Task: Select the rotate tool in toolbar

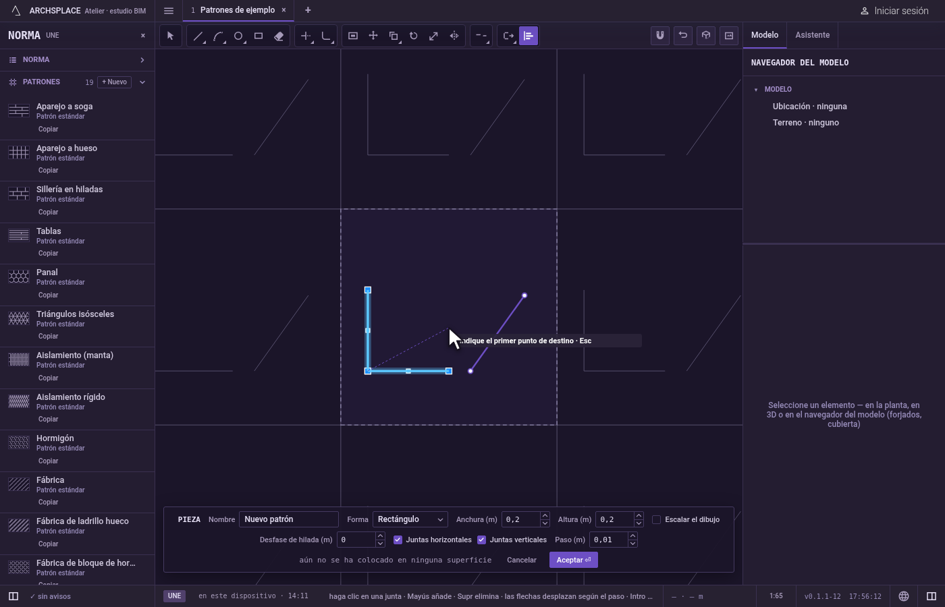Action: (414, 36)
